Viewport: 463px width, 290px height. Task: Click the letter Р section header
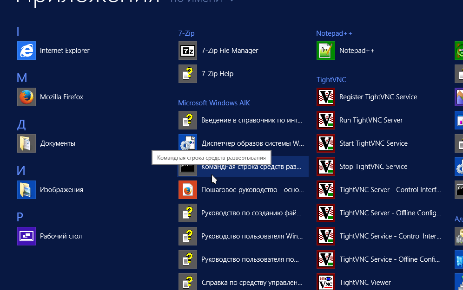click(x=20, y=217)
